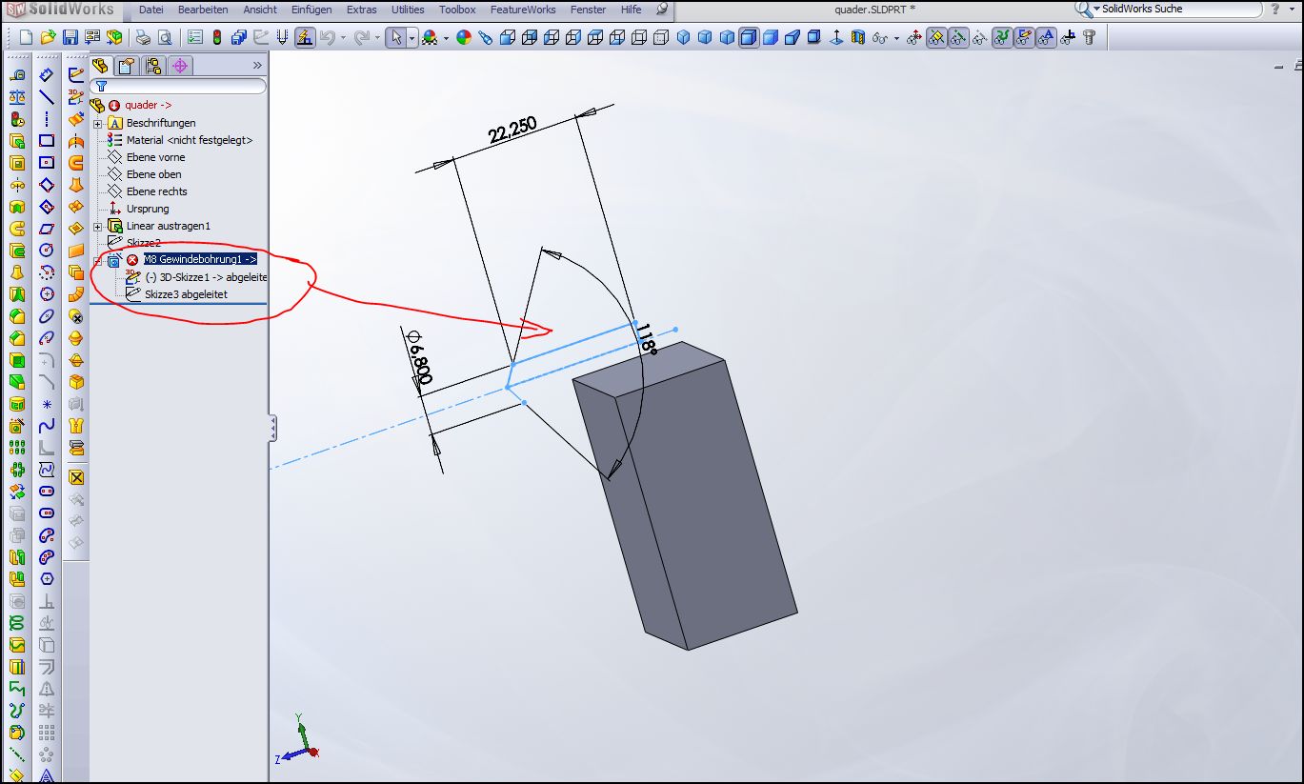The image size is (1304, 784).
Task: Switch to the PropertyManager tab
Action: (126, 66)
